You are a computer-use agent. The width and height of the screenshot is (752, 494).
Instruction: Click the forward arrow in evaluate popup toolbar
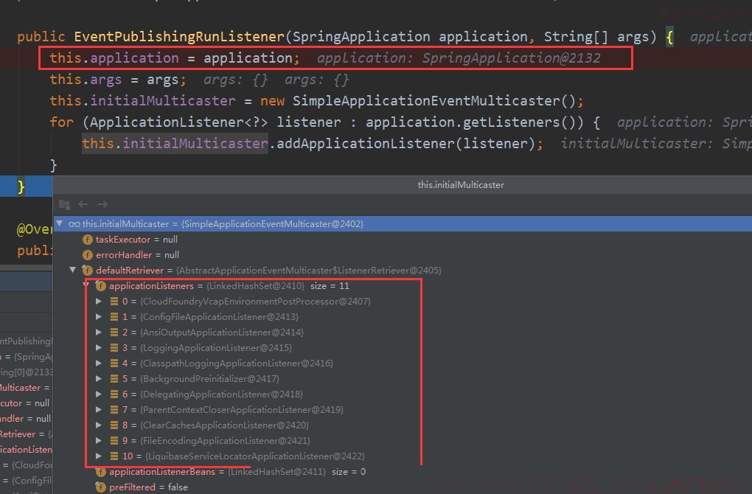click(102, 204)
